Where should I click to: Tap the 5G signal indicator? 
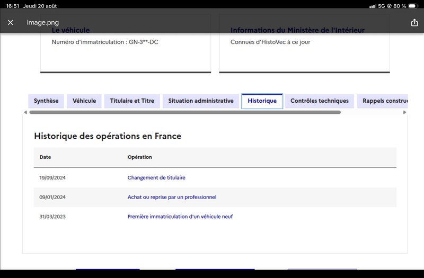point(381,6)
